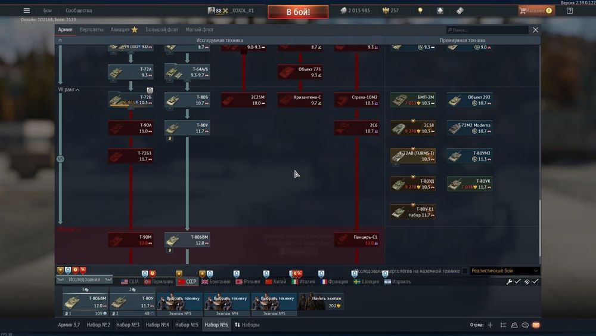
Task: Choose the СССР nation
Action: point(187,282)
